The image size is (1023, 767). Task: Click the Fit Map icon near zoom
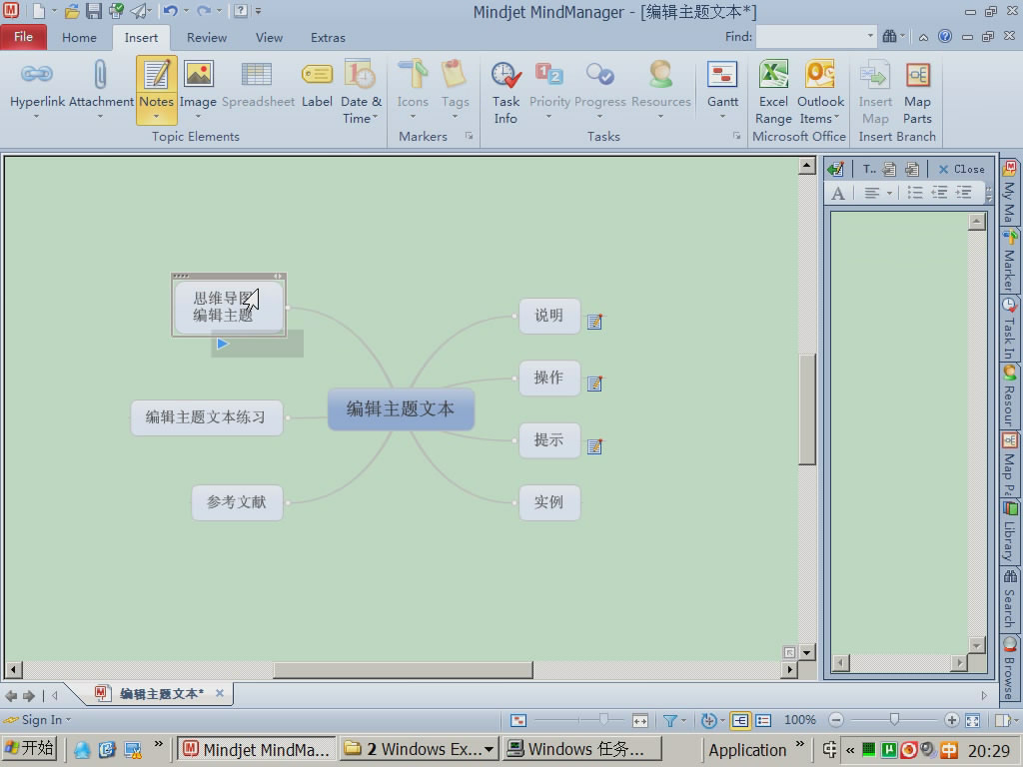pos(972,721)
